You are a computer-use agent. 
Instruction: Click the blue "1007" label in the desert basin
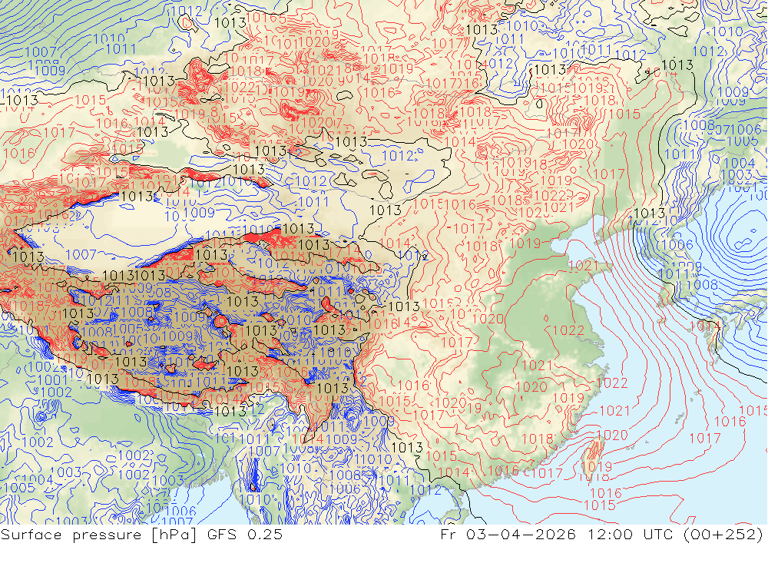tap(81, 254)
